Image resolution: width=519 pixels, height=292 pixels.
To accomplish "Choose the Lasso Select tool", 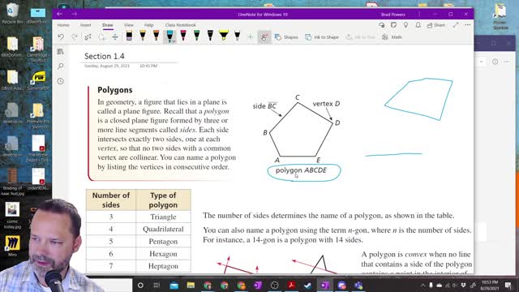I will [x=101, y=37].
